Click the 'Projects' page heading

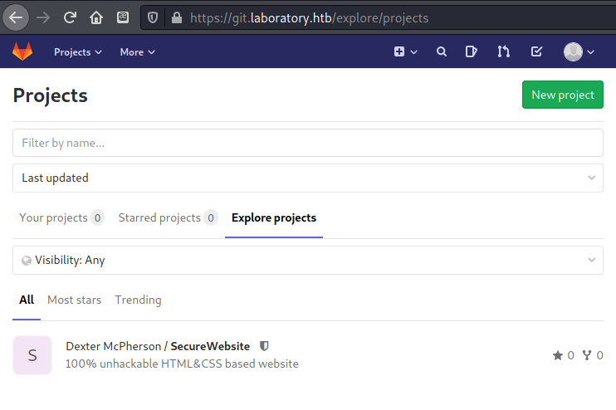click(51, 95)
